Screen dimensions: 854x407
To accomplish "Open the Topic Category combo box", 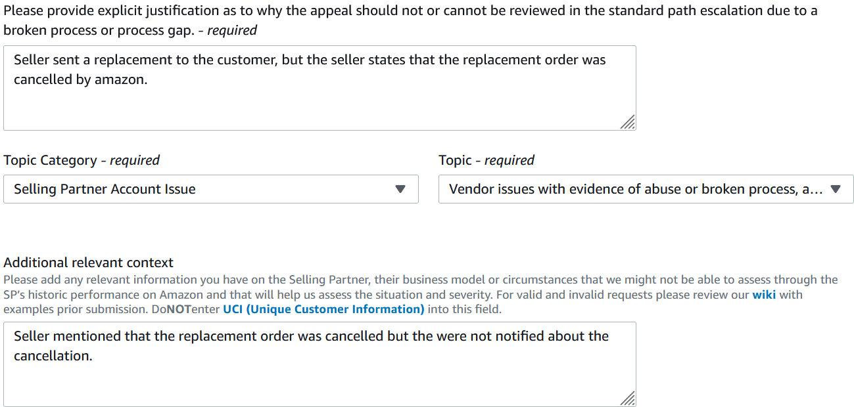I will [210, 189].
